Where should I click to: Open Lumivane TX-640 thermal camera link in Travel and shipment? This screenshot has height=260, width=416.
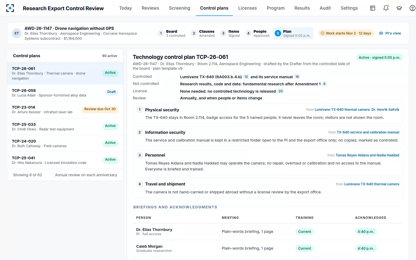pyautogui.click(x=372, y=184)
